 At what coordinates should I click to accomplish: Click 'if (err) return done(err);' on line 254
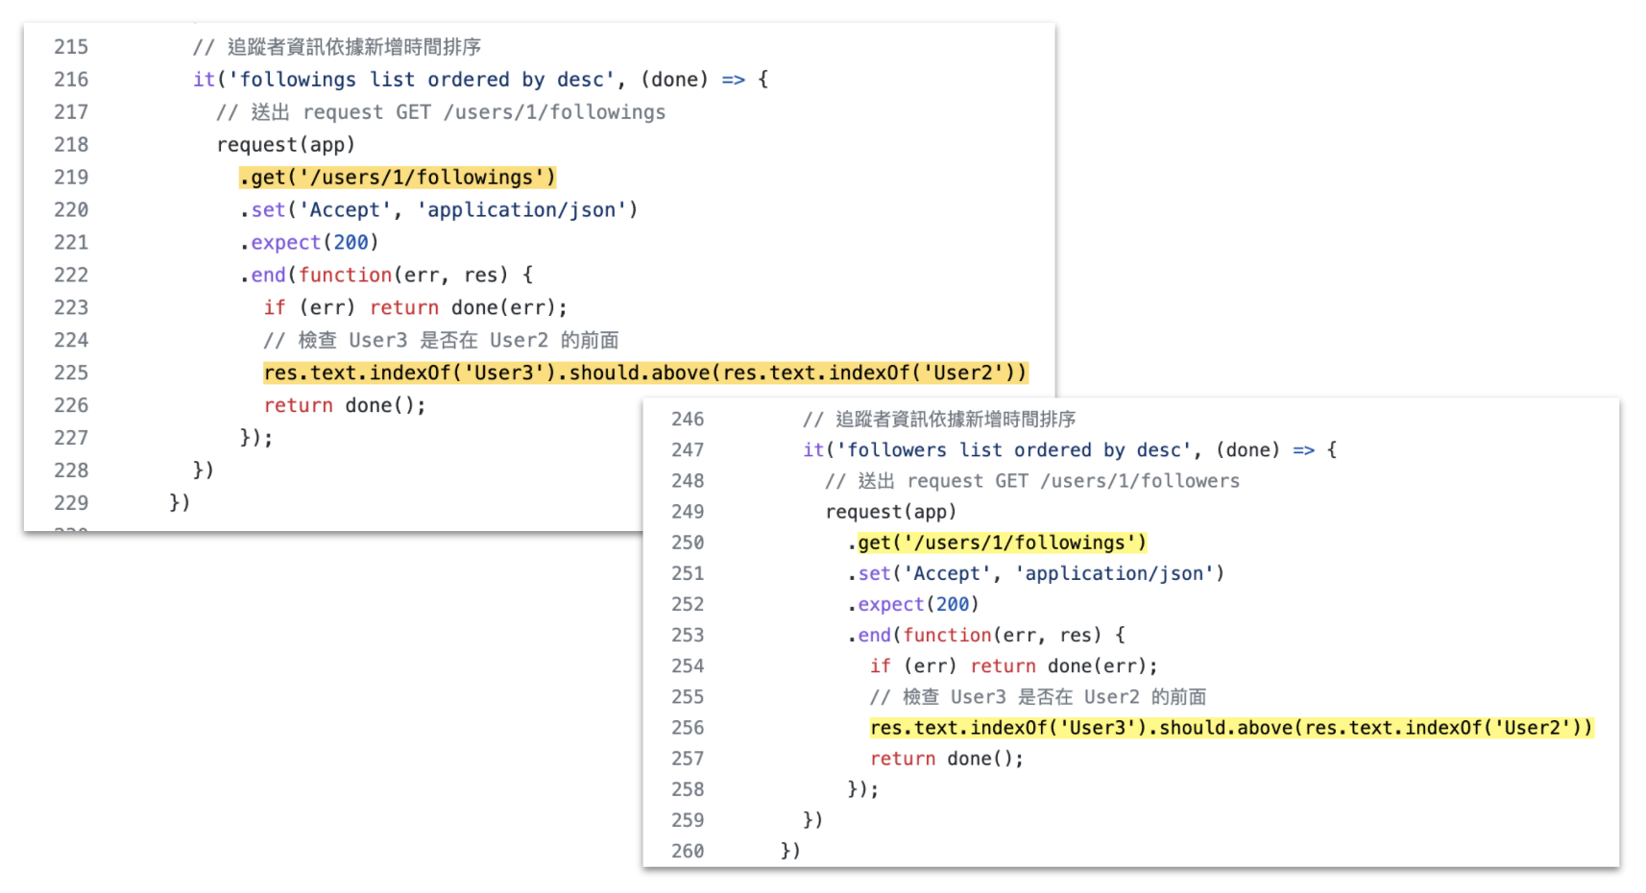click(1013, 666)
